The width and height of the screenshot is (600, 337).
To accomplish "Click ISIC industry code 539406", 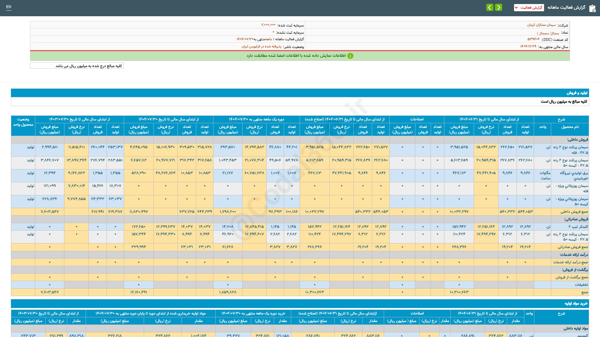I will tap(533, 39).
